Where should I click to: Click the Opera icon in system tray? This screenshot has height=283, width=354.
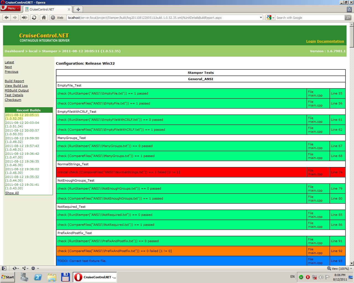point(308,277)
